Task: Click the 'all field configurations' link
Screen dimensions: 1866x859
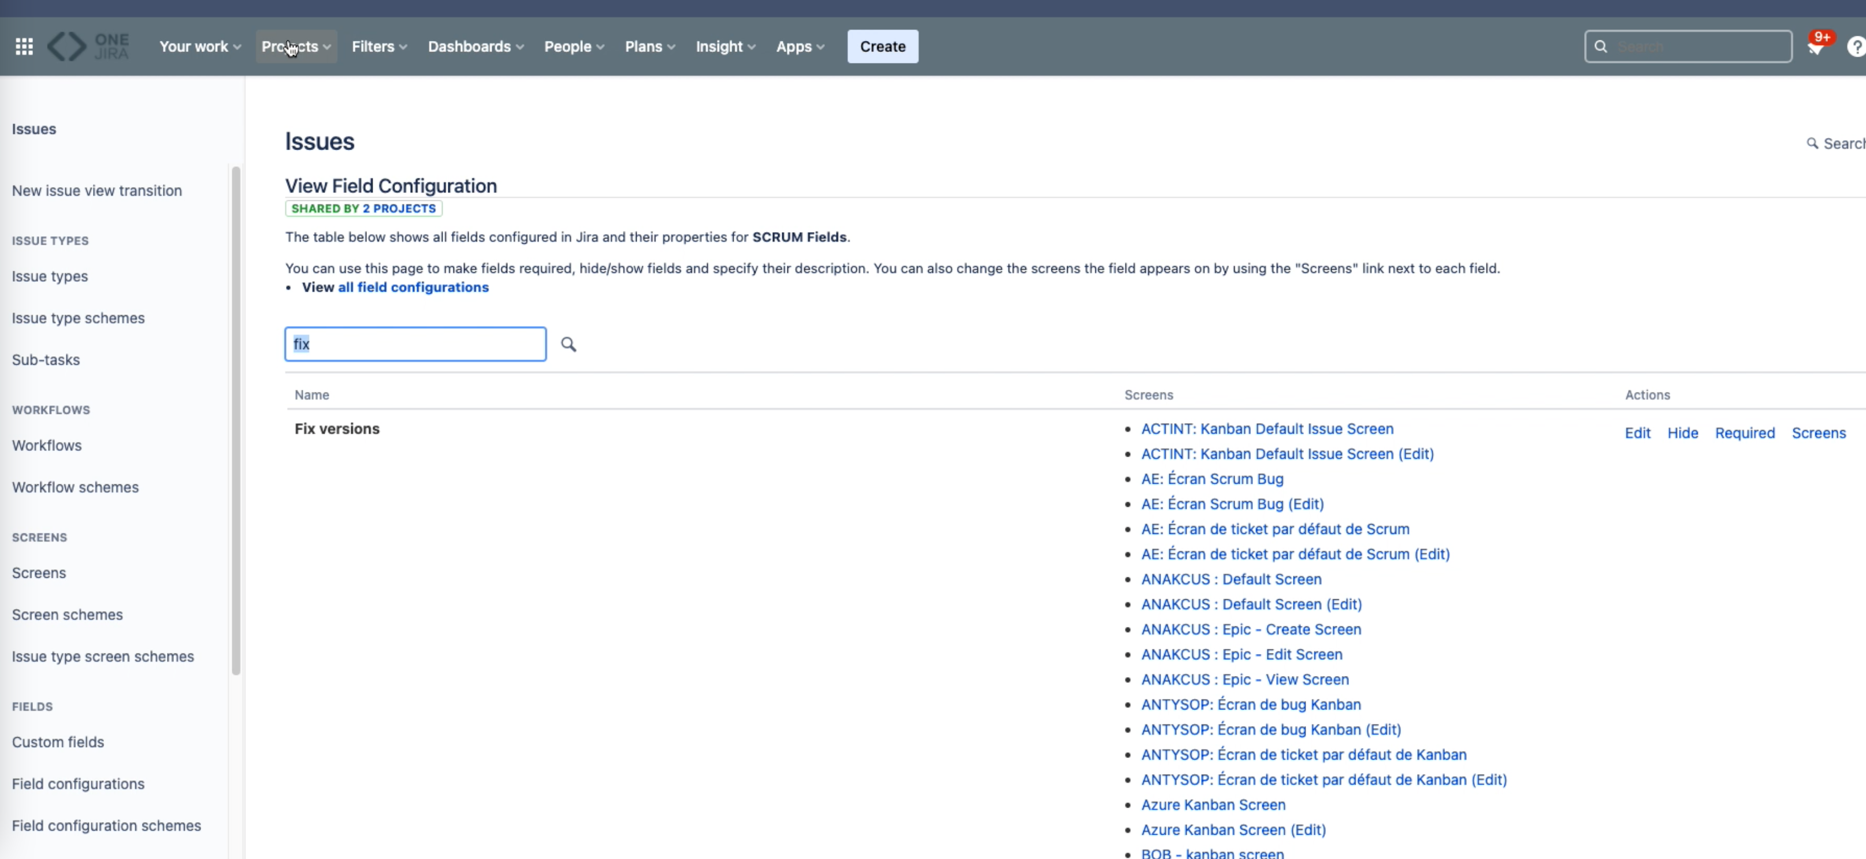Action: 413,287
